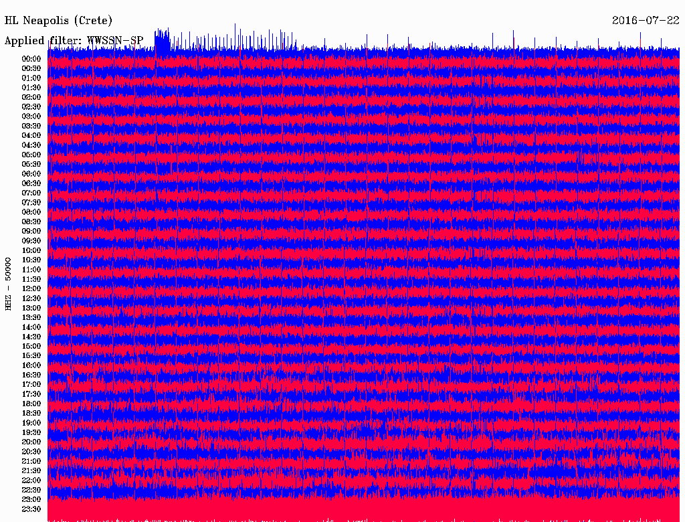Viewport: 685px width, 522px height.
Task: Select the 13:30 time label
Action: tap(31, 317)
